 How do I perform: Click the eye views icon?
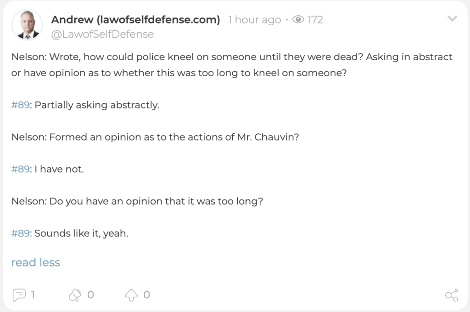[298, 19]
